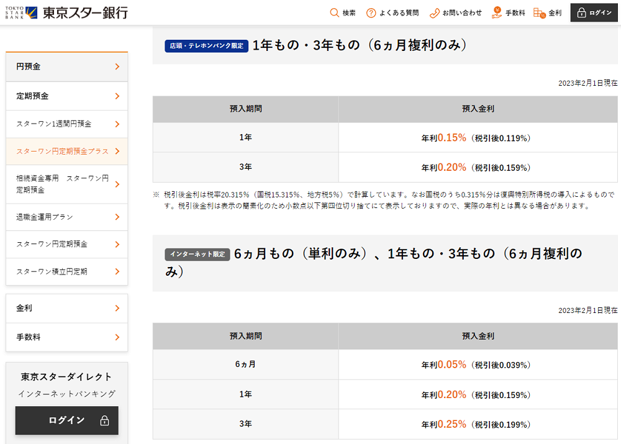621x444 pixels.
Task: Select 手数料 in the sidebar menu
Action: tap(67, 337)
